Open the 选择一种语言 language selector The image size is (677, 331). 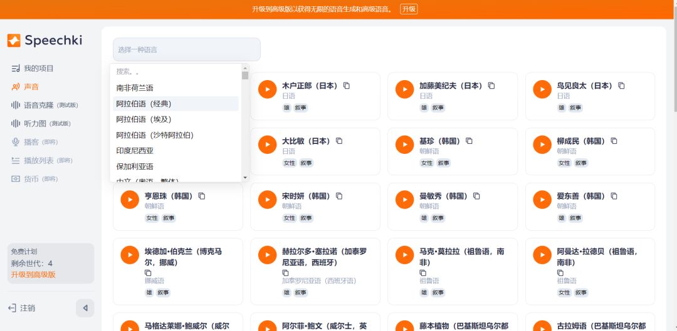point(187,49)
